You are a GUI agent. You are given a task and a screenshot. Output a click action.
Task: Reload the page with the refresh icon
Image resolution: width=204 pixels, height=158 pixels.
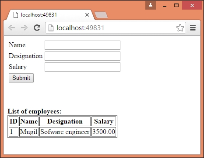coord(37,27)
